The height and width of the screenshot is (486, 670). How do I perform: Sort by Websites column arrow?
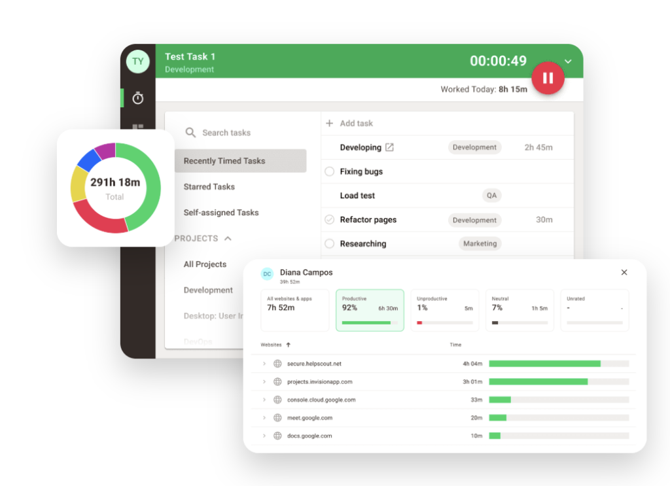[289, 345]
